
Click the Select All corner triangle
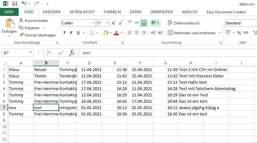coord(5,63)
